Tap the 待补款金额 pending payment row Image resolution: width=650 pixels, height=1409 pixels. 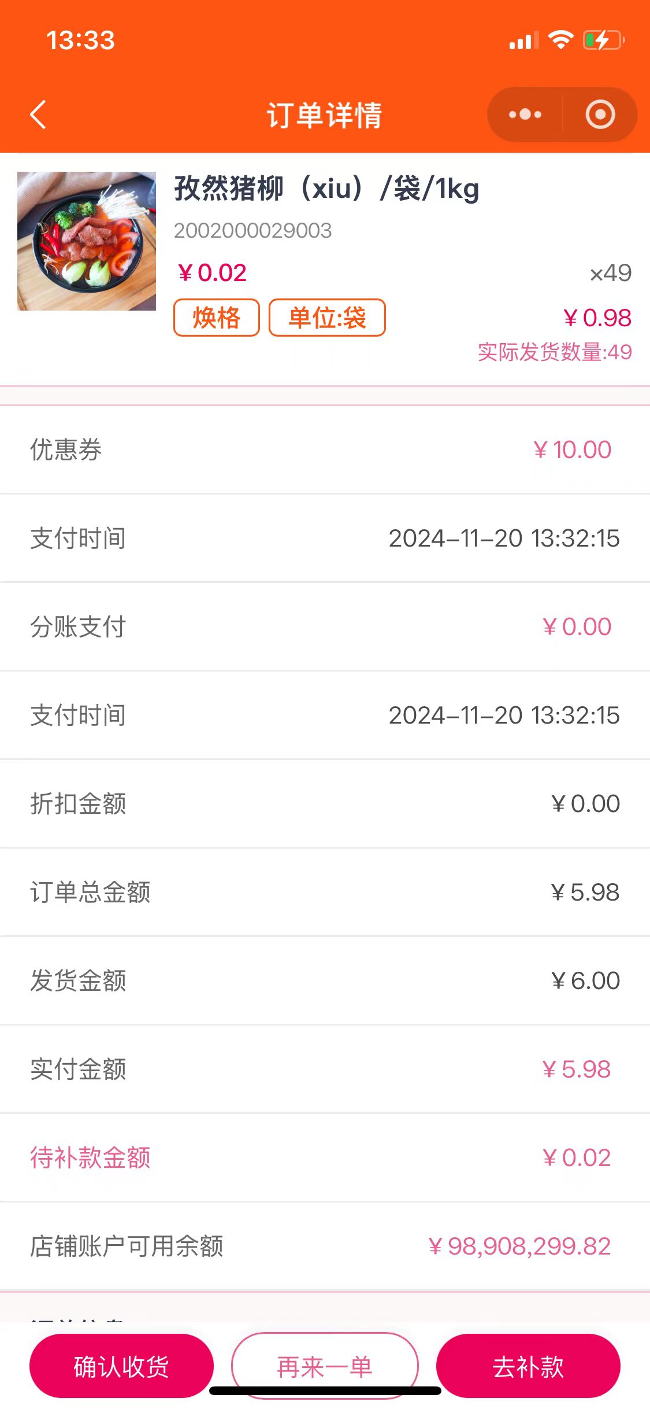pyautogui.click(x=325, y=1158)
